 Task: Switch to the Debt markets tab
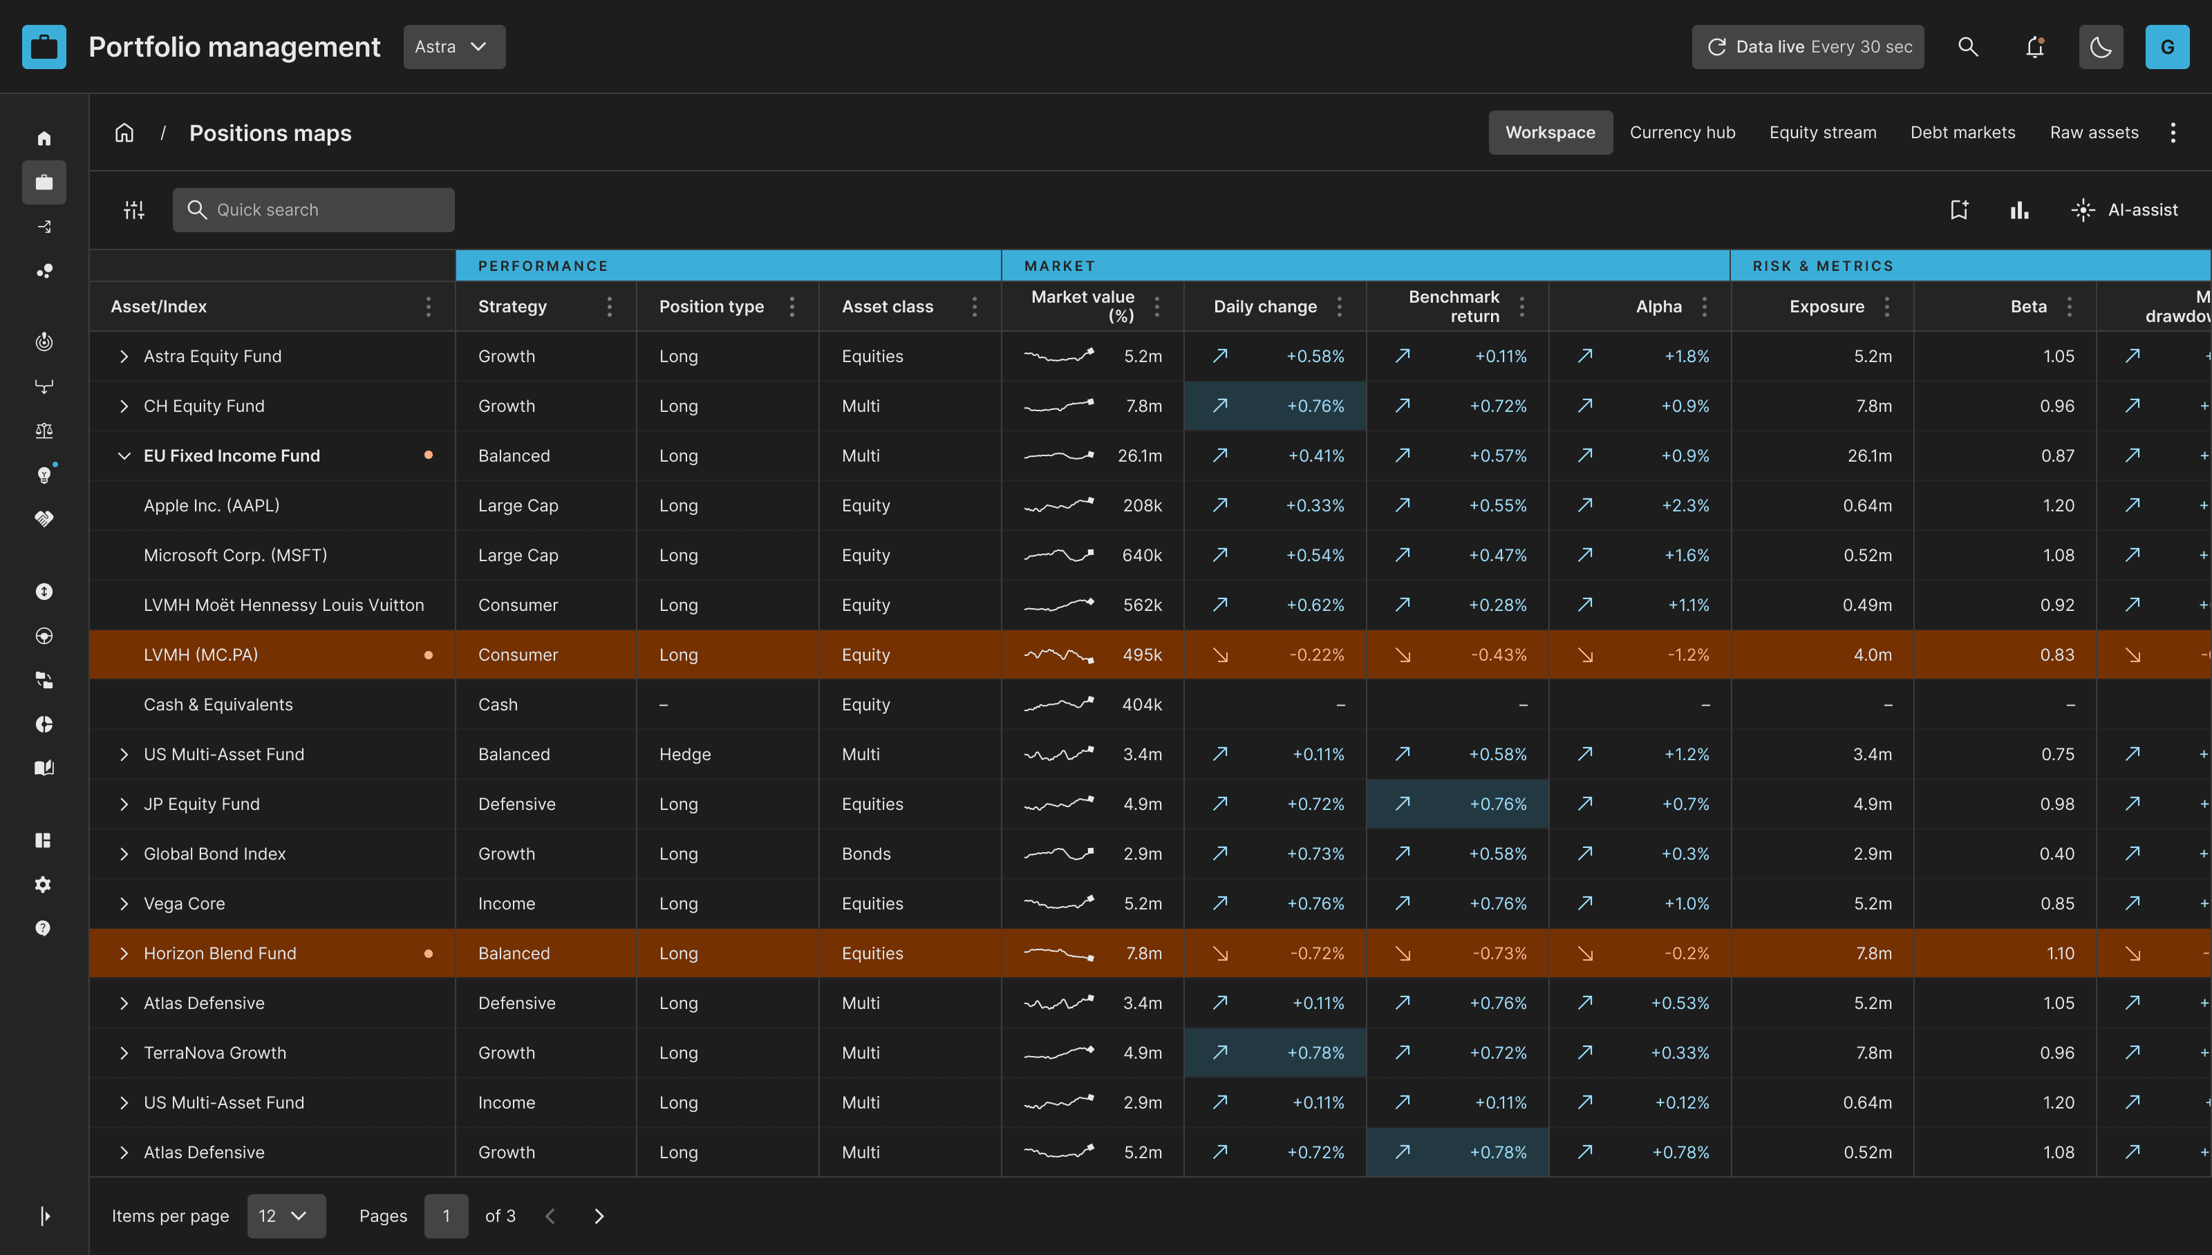tap(1962, 133)
